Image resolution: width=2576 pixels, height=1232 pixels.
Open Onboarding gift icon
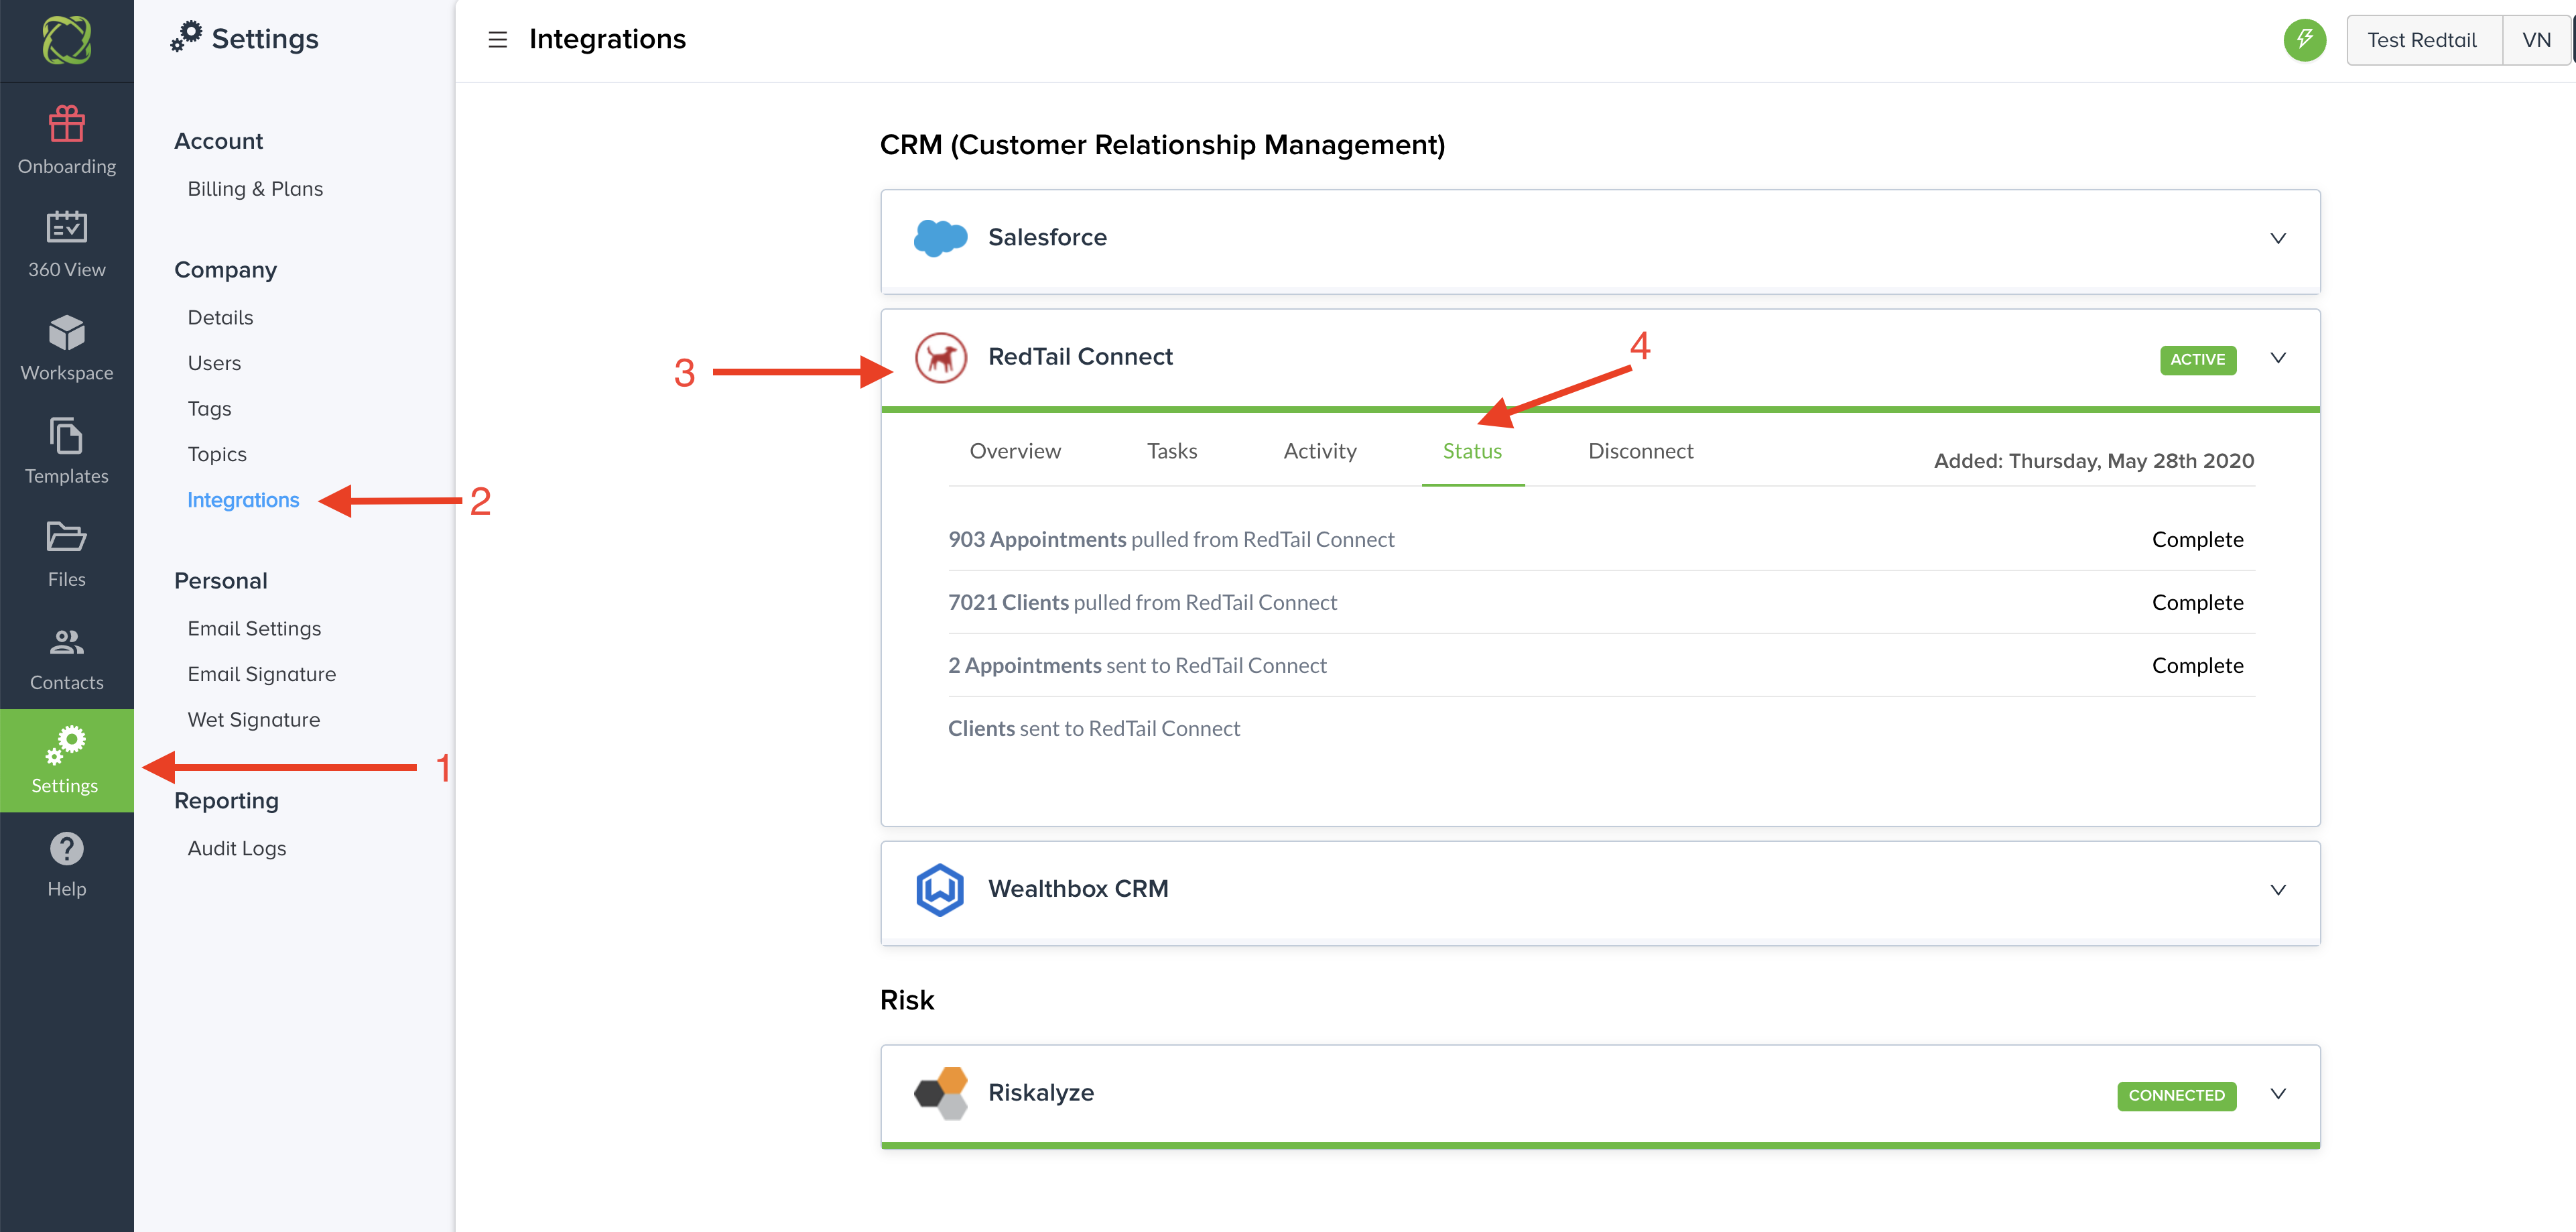[x=66, y=124]
